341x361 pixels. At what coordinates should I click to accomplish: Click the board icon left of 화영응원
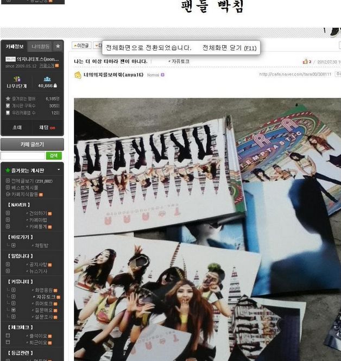coord(14,290)
